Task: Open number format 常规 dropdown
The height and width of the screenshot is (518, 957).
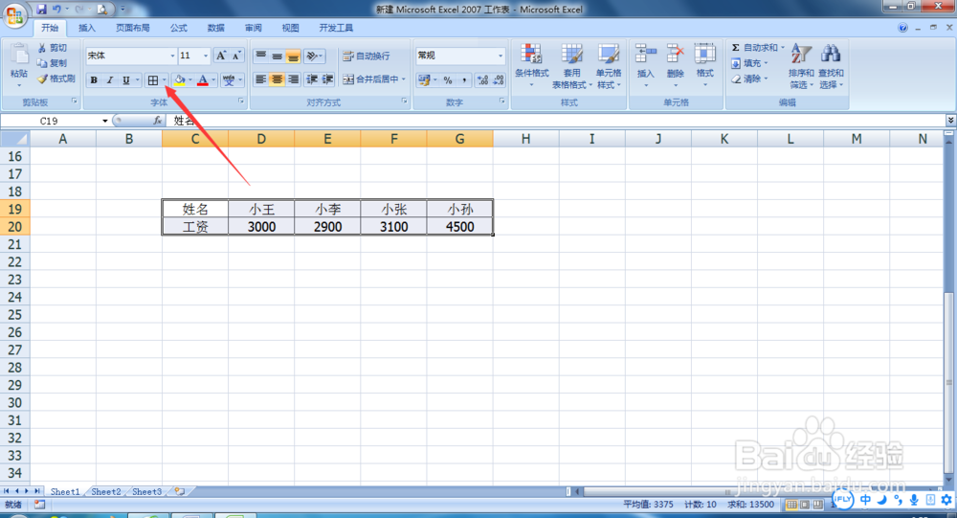Action: (501, 56)
